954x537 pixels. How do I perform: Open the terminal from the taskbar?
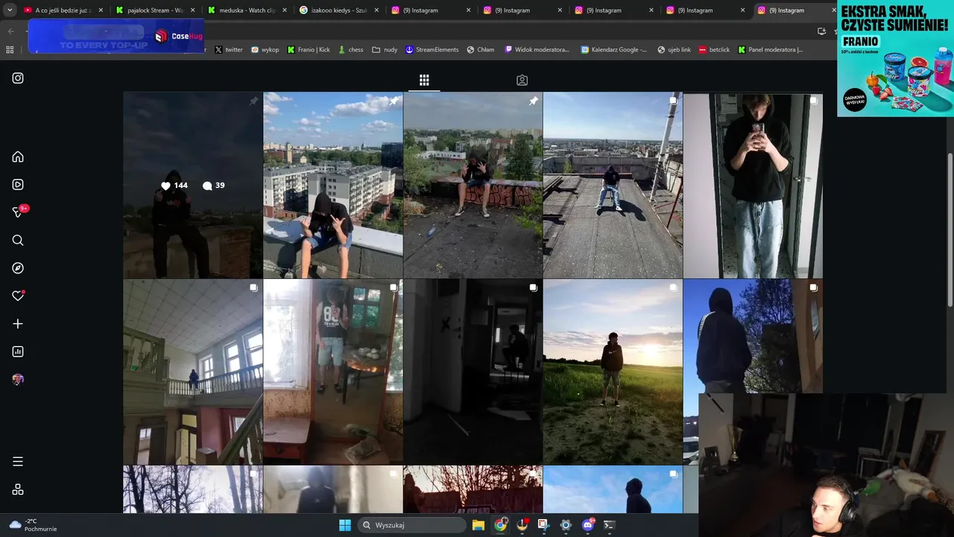[609, 525]
